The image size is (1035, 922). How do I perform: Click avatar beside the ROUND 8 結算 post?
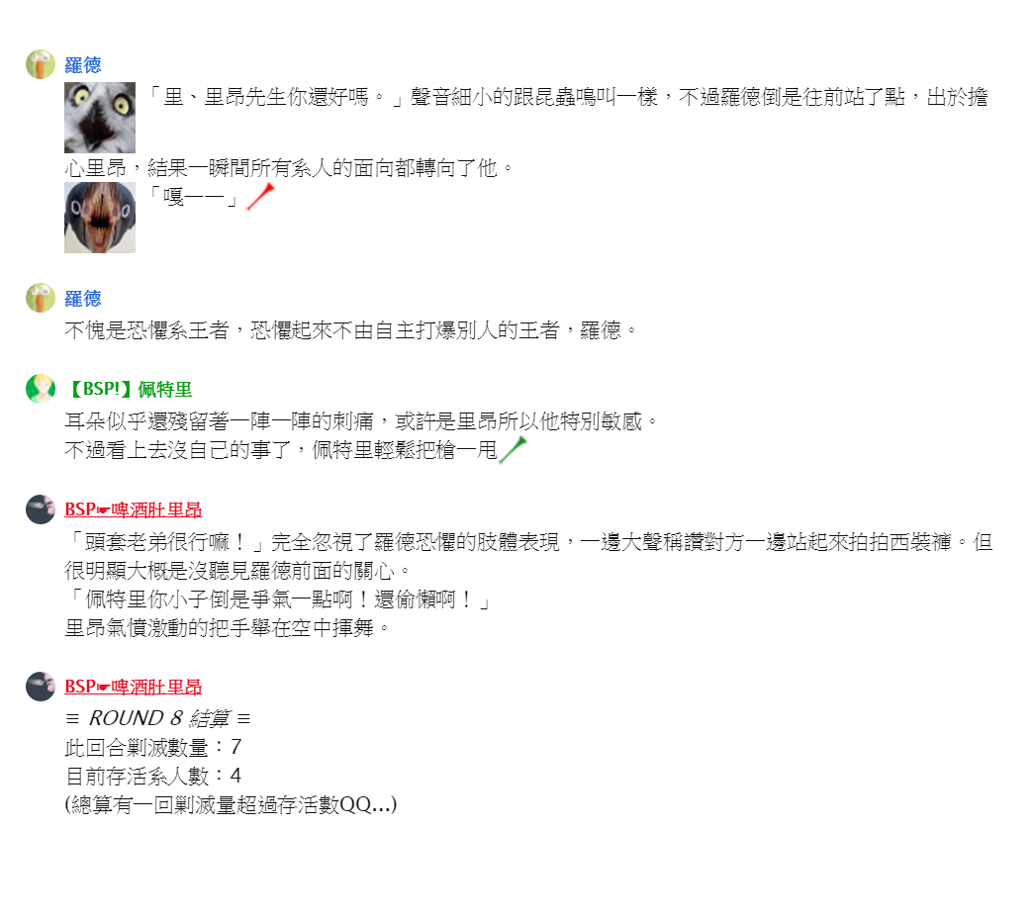coord(41,687)
